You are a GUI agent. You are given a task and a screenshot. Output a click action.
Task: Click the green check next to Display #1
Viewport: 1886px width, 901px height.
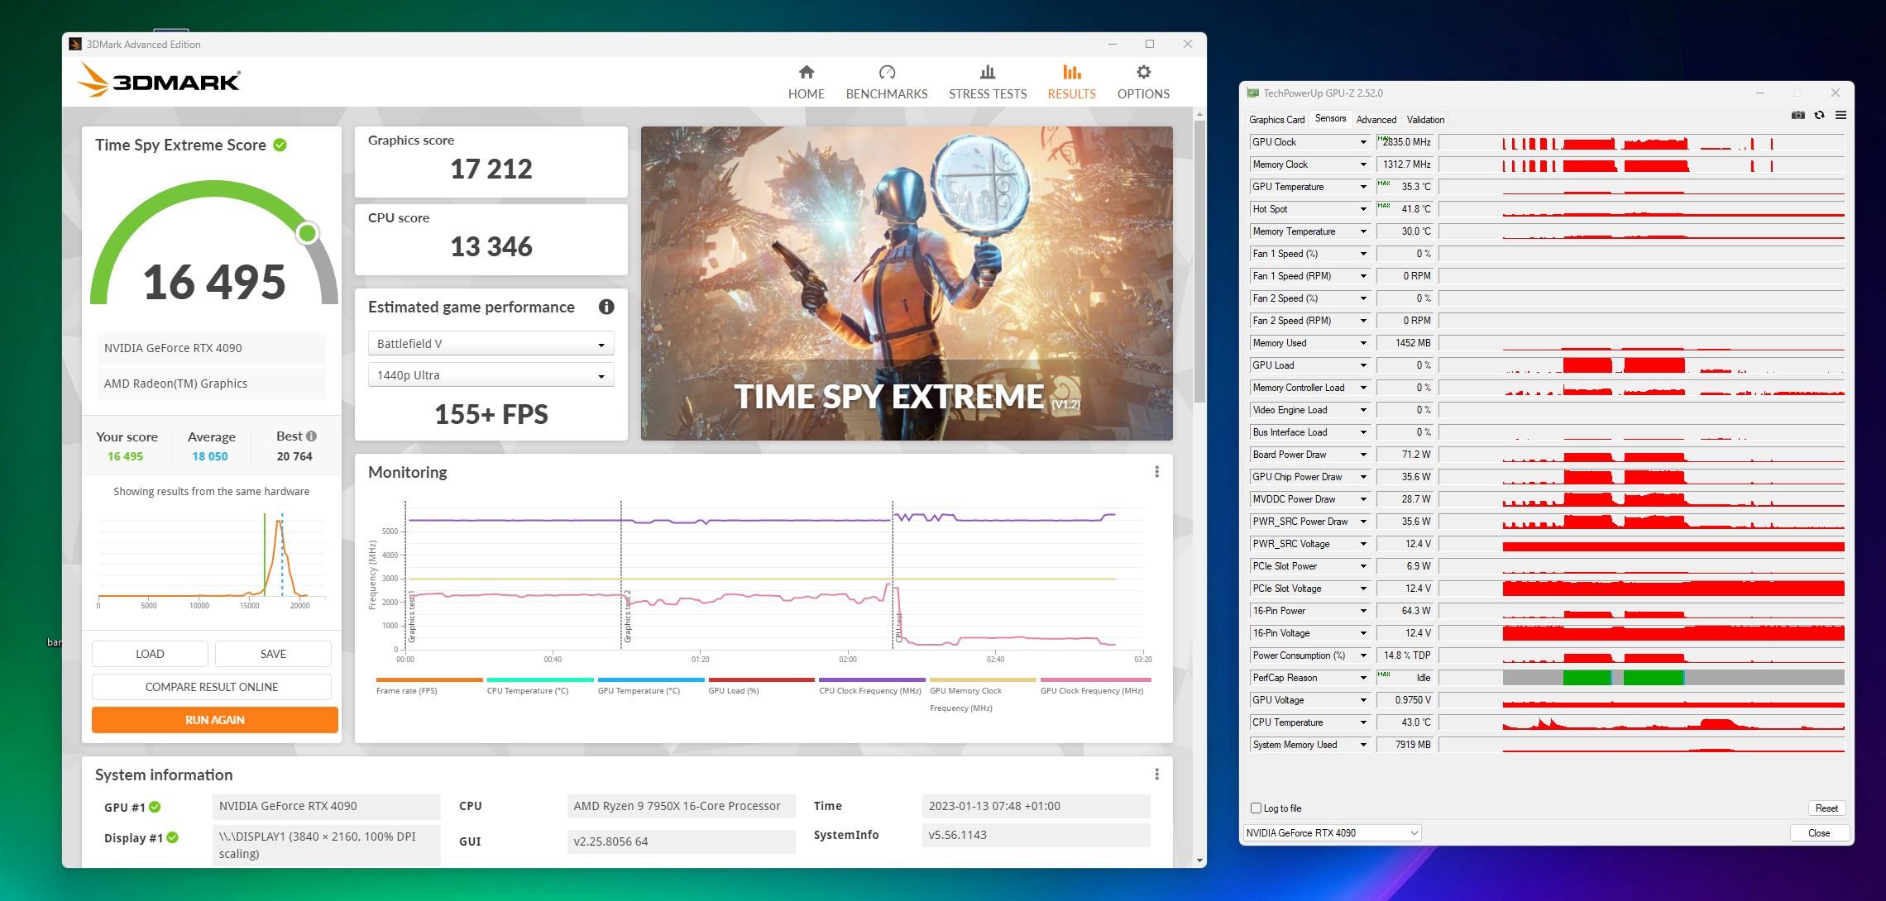click(x=172, y=837)
